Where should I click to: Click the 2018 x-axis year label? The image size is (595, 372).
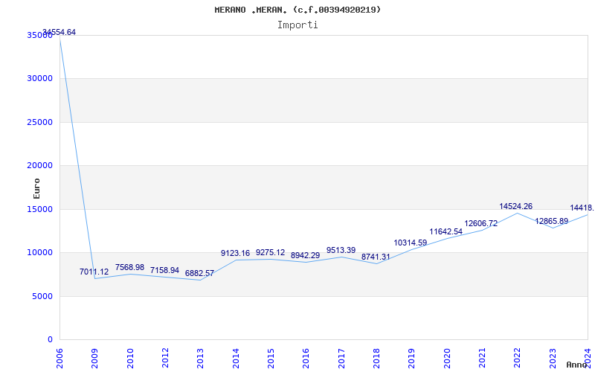(x=376, y=357)
